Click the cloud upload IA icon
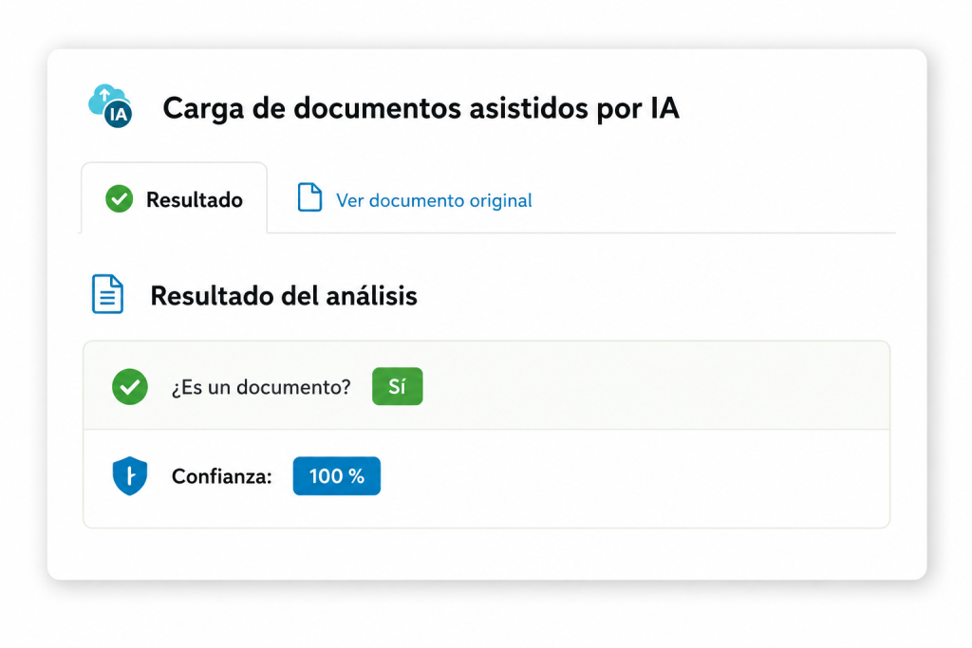This screenshot has width=972, height=648. click(110, 106)
